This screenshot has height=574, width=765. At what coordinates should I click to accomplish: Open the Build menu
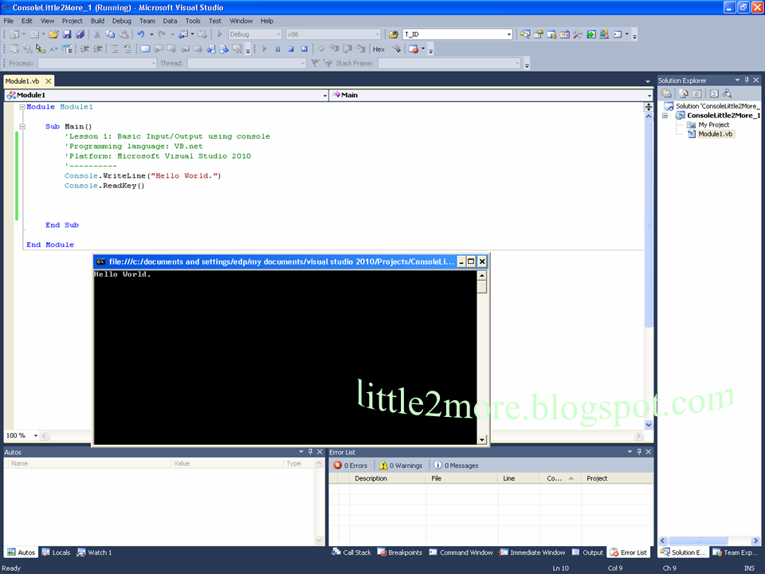[x=97, y=21]
